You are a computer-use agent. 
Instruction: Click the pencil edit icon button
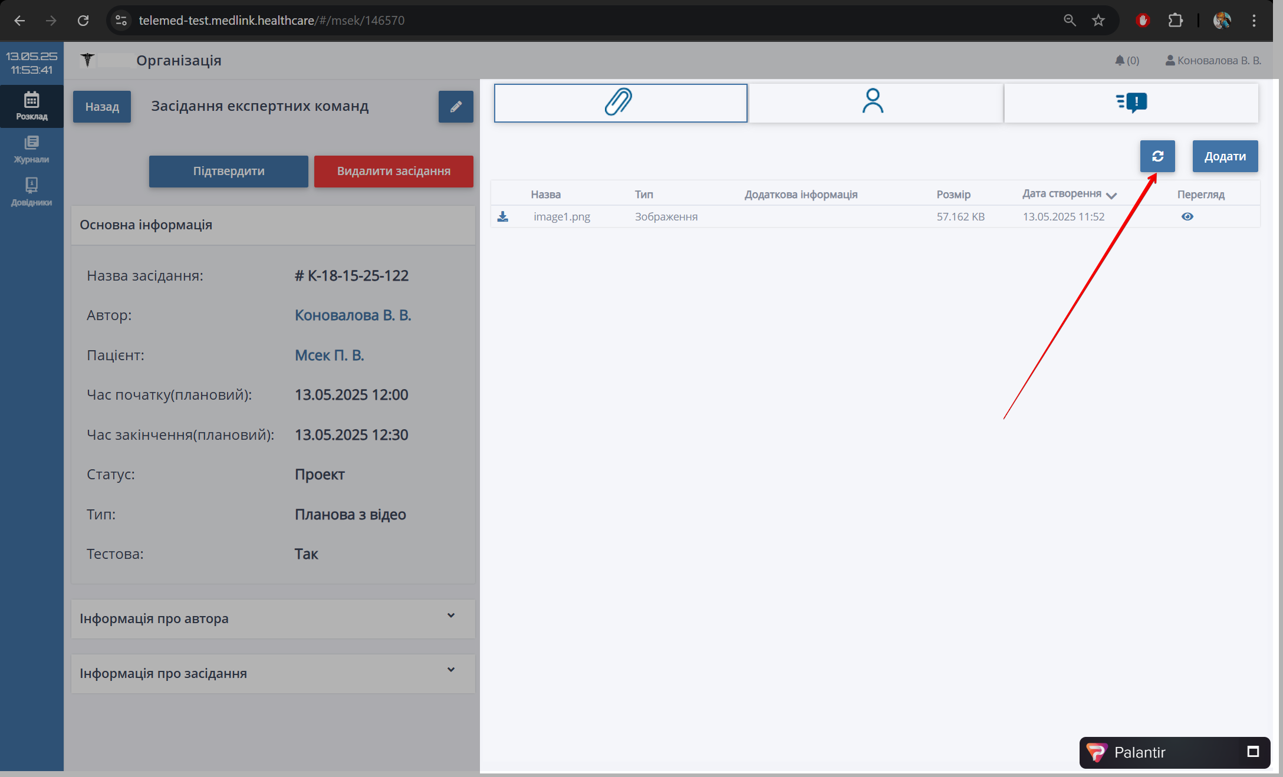455,107
